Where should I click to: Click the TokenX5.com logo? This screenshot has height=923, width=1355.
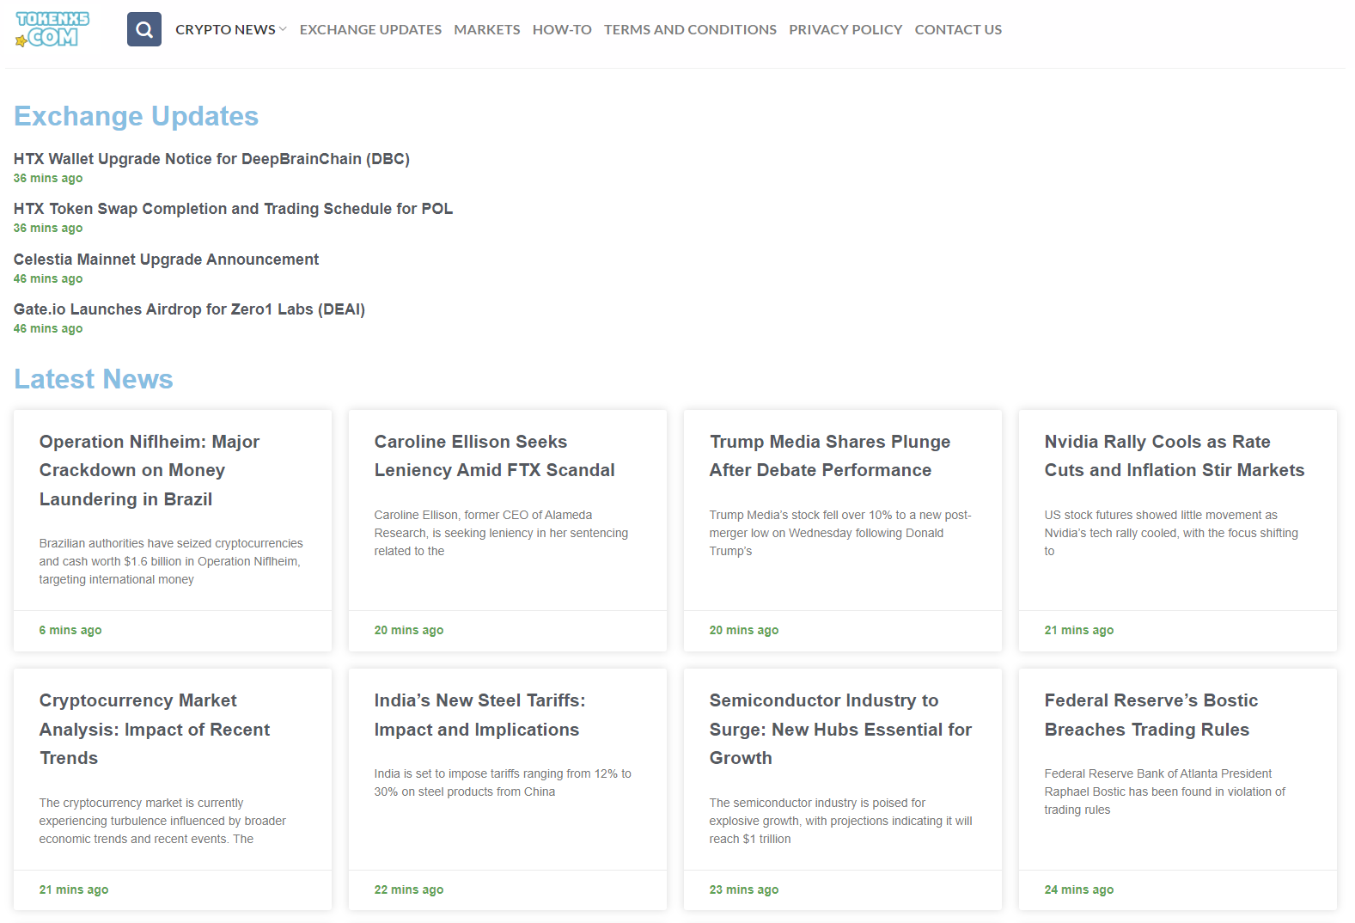52,29
